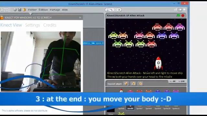Viewport: 207px width, 116px height.
Task: Close the Scratch application window
Action: [x=185, y=3]
